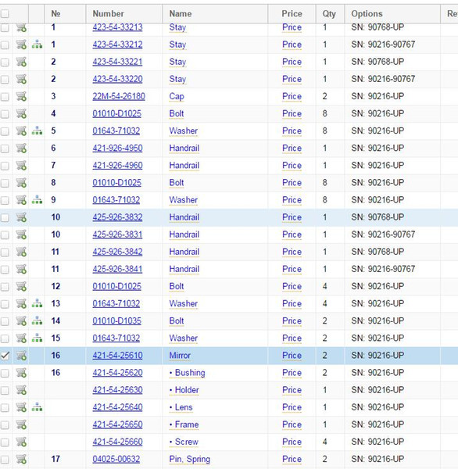Check the box for Handrail 425-926-3832
458x469 pixels.
click(x=5, y=217)
